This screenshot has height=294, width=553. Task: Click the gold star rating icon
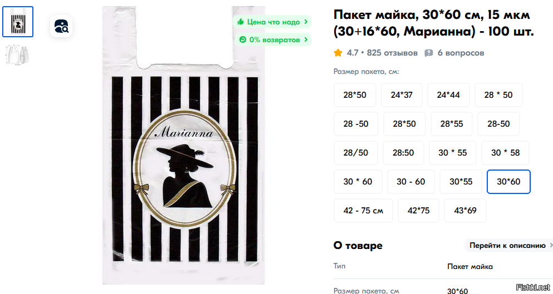tap(338, 53)
